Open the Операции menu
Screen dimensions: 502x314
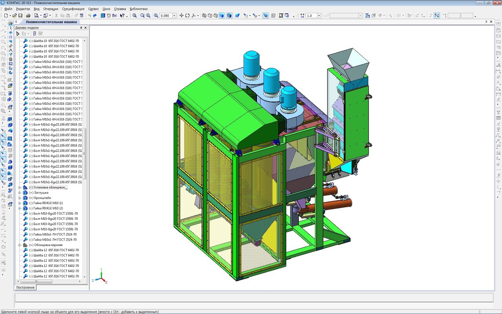coord(51,9)
